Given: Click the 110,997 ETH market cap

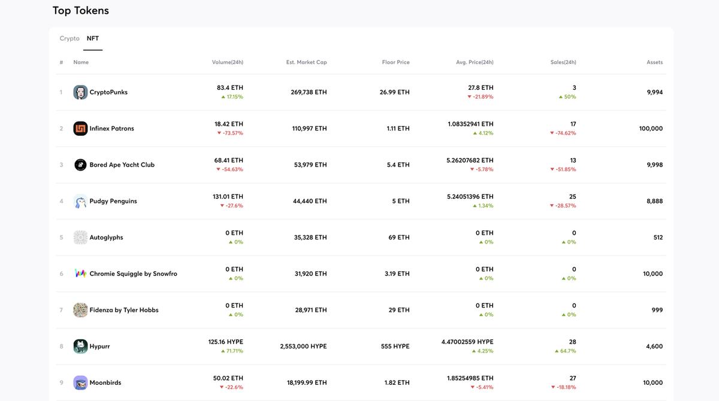Looking at the screenshot, I should point(309,129).
